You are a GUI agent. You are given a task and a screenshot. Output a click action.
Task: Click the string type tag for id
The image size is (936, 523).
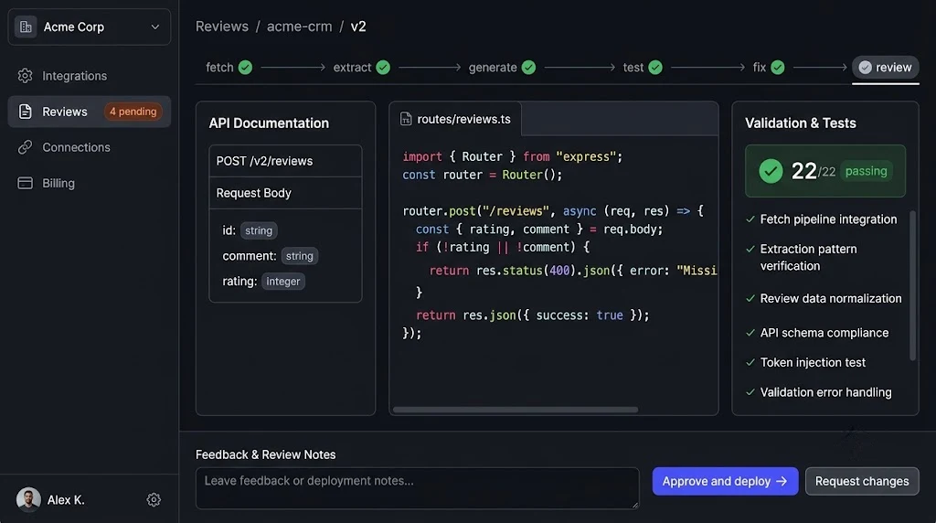(x=259, y=230)
